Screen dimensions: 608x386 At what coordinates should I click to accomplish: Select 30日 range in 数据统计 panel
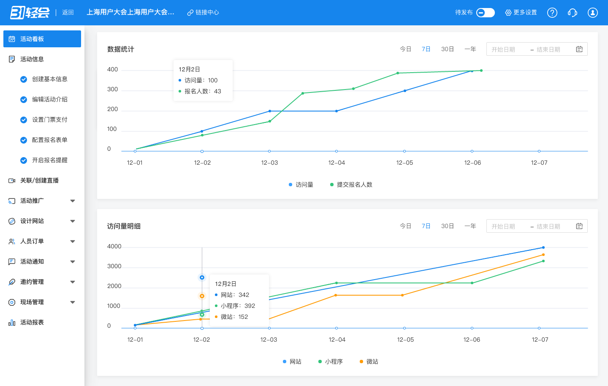(447, 49)
